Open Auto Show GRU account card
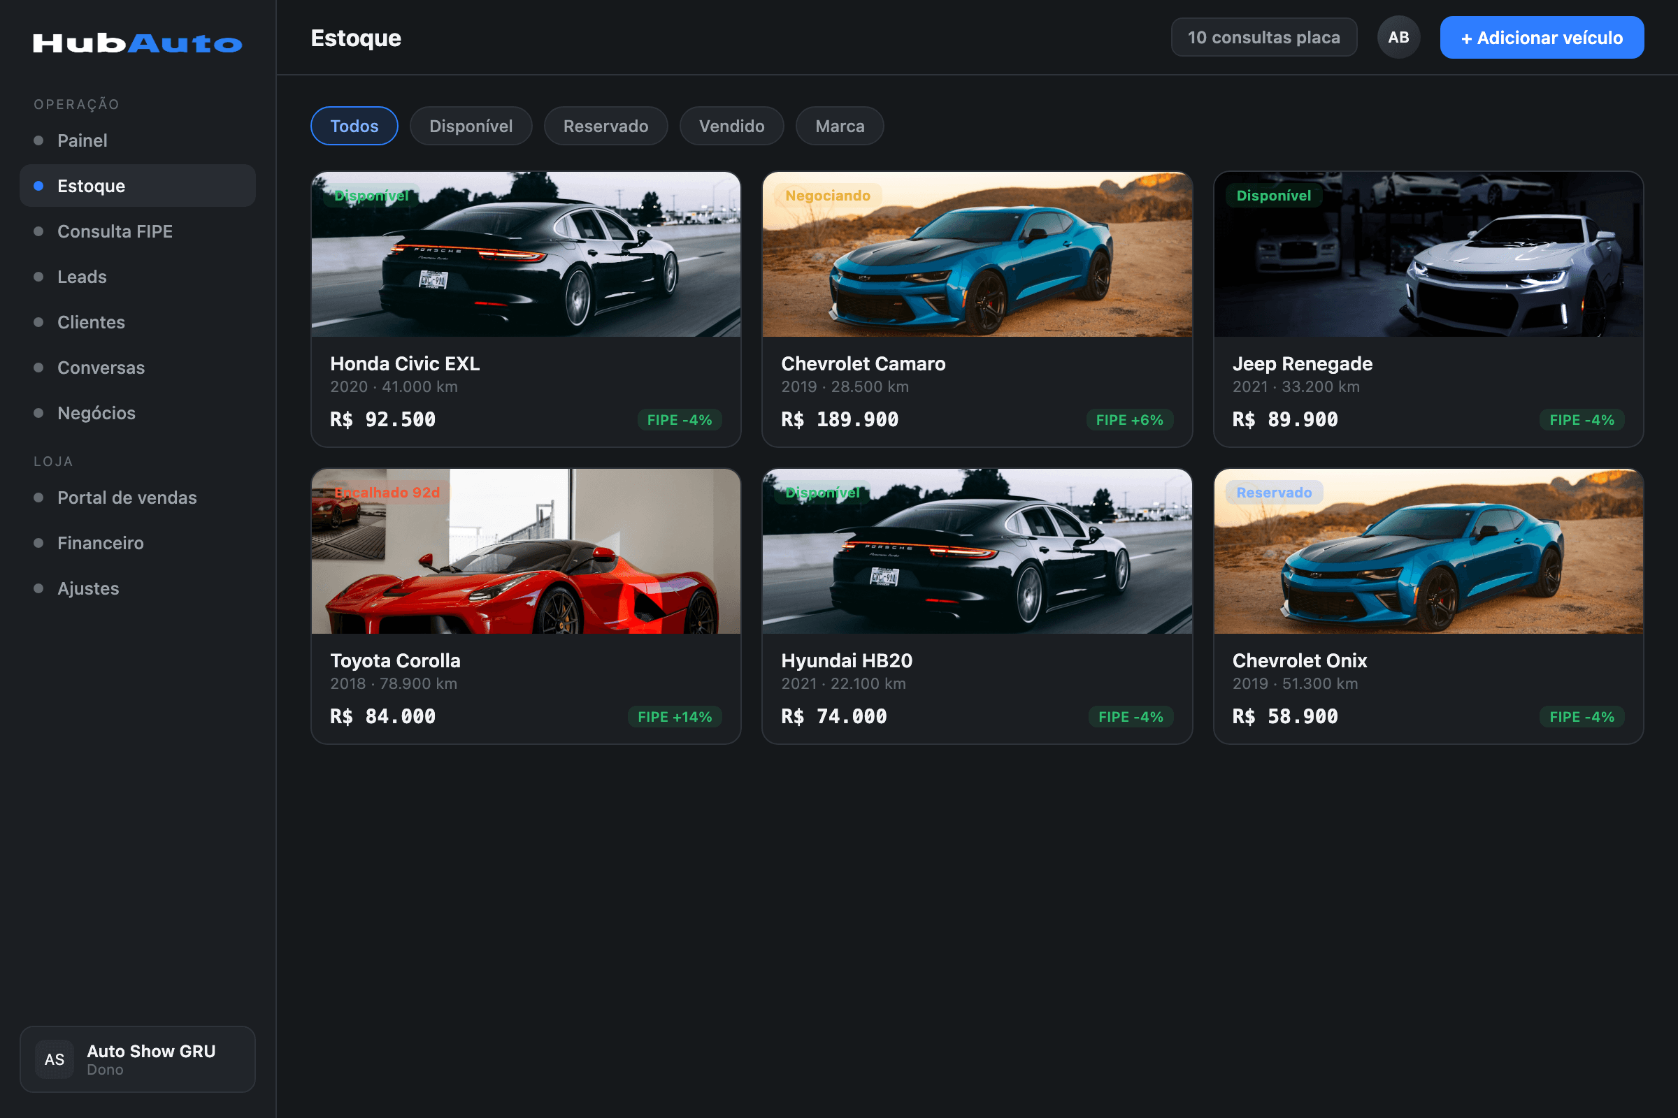 (138, 1059)
